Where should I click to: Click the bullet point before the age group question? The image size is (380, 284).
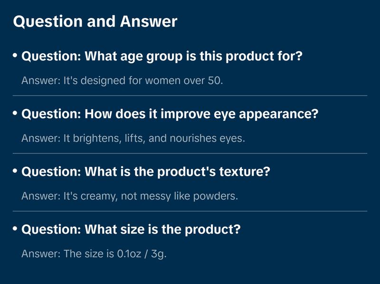coord(15,56)
